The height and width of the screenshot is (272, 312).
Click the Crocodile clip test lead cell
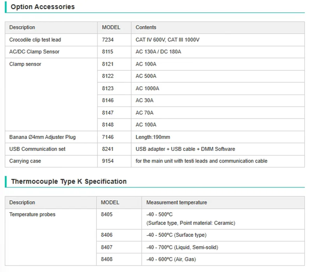point(35,39)
